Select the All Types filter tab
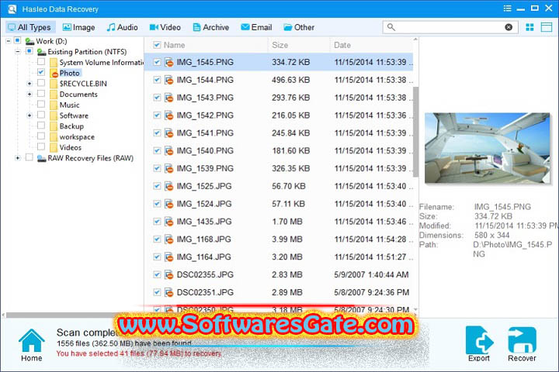This screenshot has width=559, height=372. pyautogui.click(x=30, y=27)
